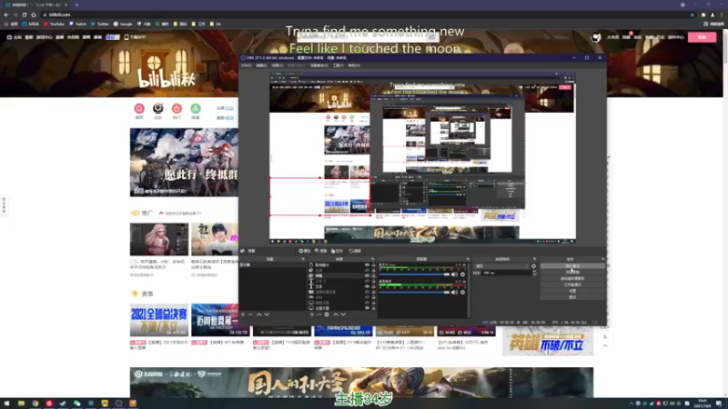The width and height of the screenshot is (728, 409).
Task: Open Chrome from the Windows taskbar
Action: coord(35,404)
